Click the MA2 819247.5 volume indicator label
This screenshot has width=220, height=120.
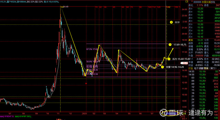(x=7, y=116)
